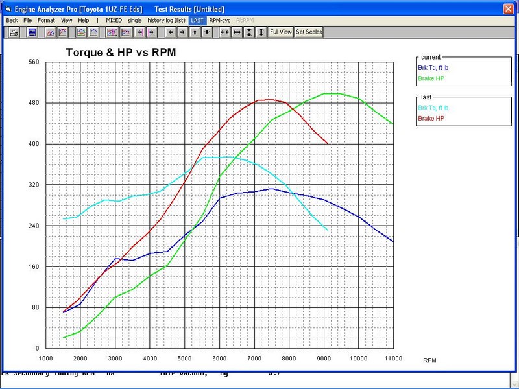Select the LAST comparison option
Viewport: 519px width, 389px height.
(197, 21)
